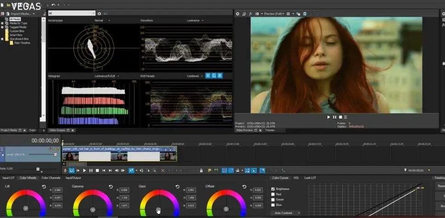Reset the Offset color wheel
445x218 pixels.
coord(245,187)
